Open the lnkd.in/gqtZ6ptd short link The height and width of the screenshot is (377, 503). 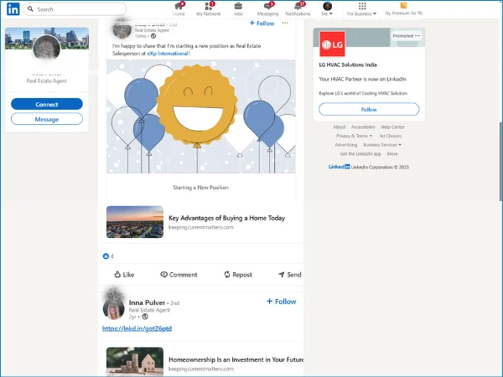tap(137, 328)
